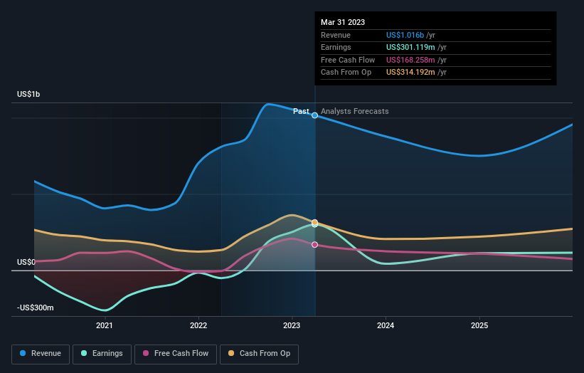Image resolution: width=584 pixels, height=373 pixels.
Task: Click the tooltip value US$168.258m
Action: (410, 60)
